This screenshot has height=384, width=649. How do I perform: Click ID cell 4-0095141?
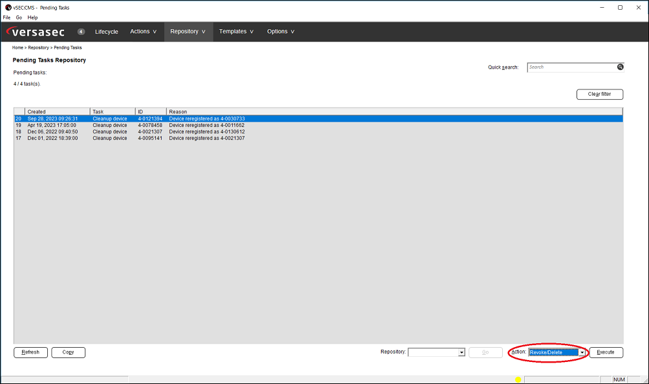point(150,139)
